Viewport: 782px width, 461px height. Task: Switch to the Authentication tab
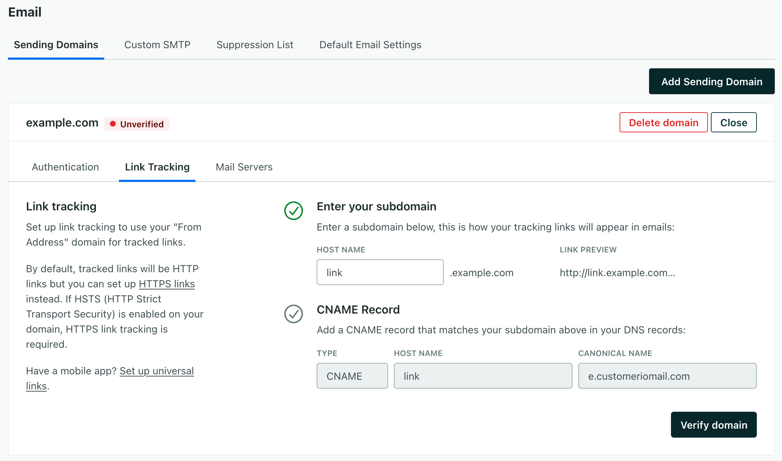[x=65, y=167]
